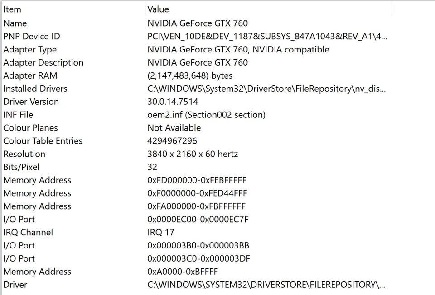Select the INF File row

[x=18, y=115]
